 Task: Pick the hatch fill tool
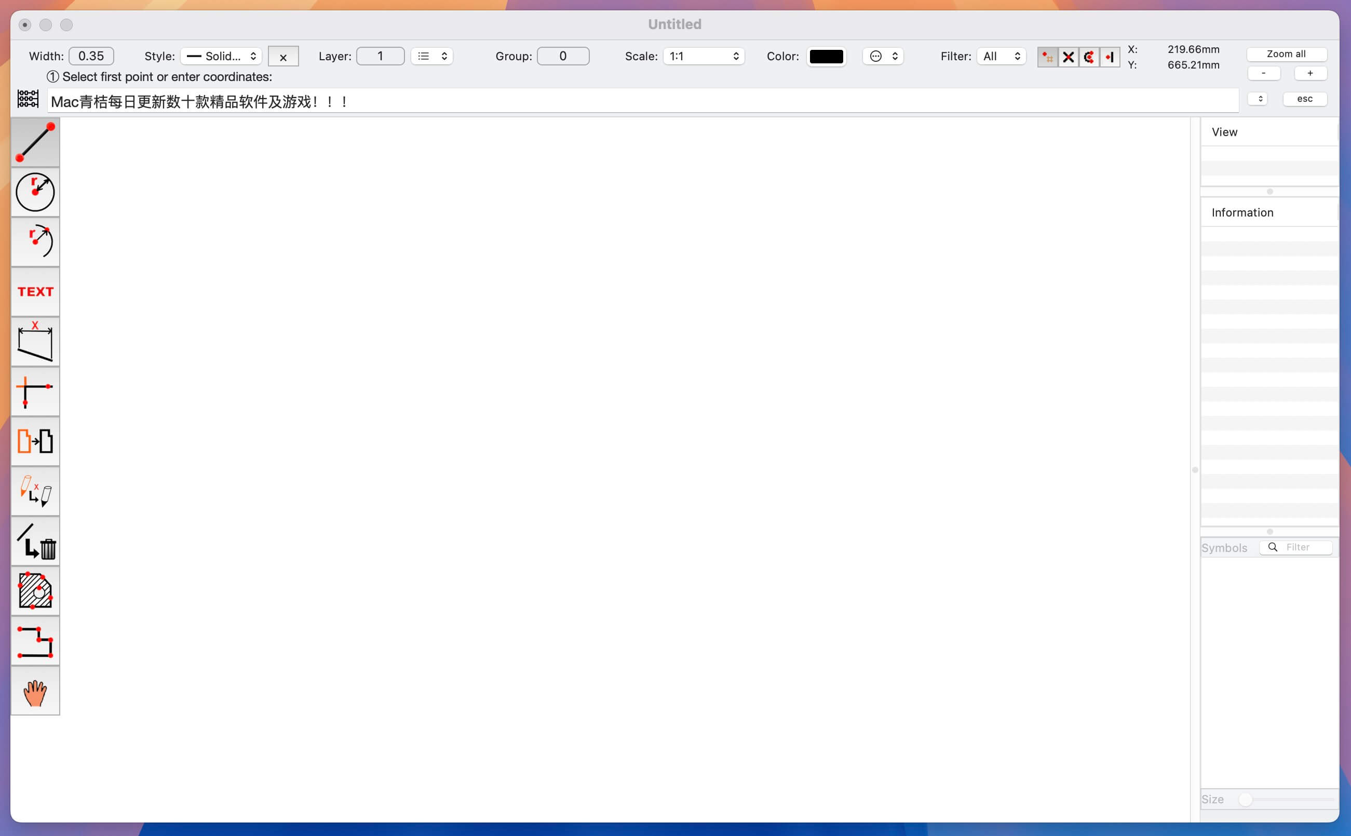35,590
